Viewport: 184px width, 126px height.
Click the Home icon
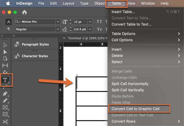pyautogui.click(x=24, y=12)
